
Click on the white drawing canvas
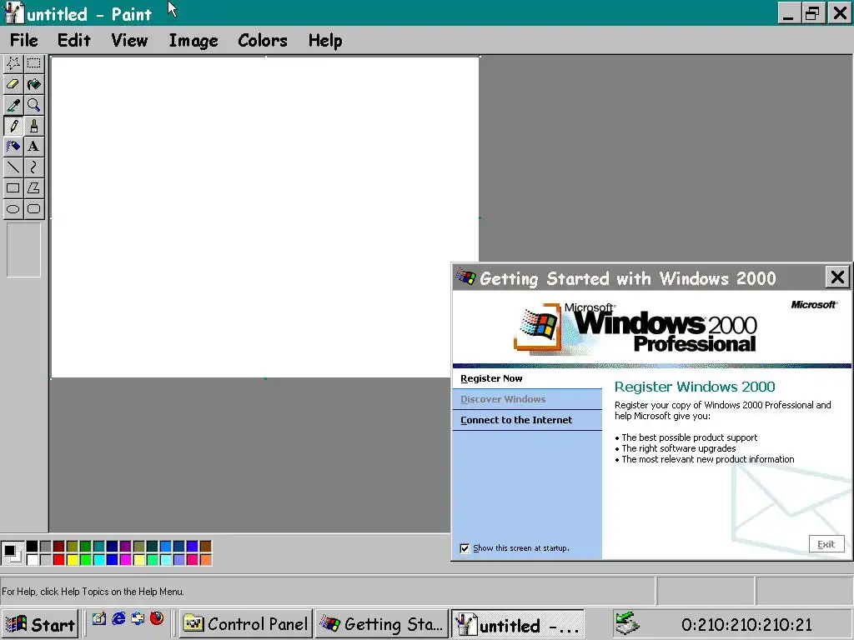pyautogui.click(x=264, y=217)
